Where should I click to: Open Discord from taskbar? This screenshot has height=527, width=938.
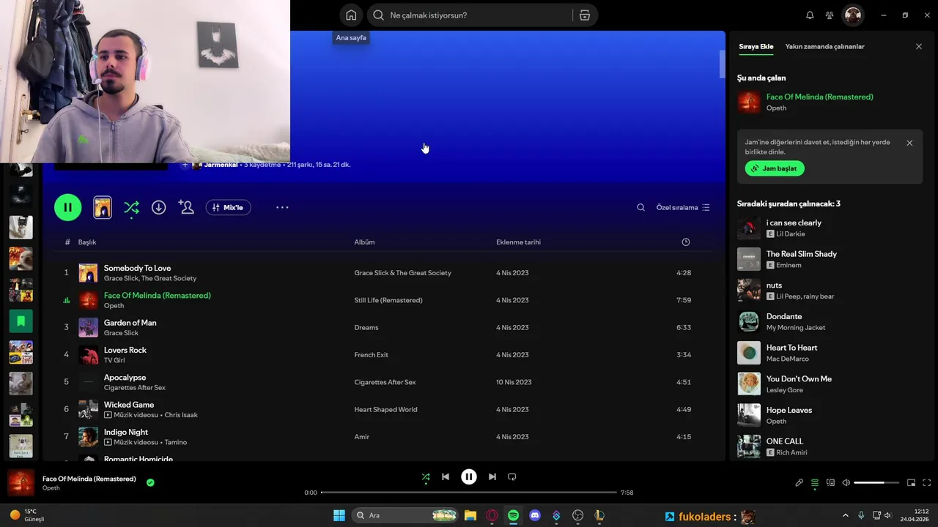pos(535,515)
